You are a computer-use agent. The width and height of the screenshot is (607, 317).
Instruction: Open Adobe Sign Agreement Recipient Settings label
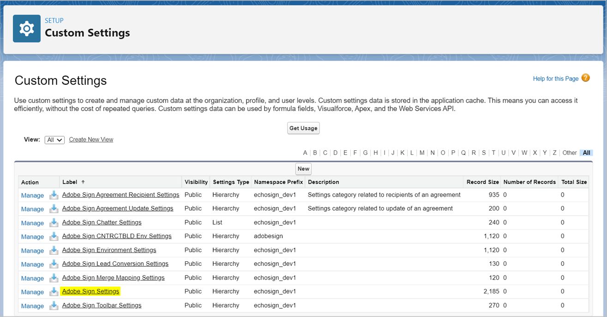tap(120, 195)
